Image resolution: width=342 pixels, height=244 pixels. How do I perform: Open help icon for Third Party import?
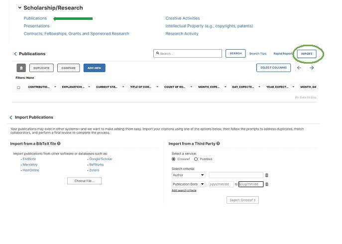(x=218, y=144)
